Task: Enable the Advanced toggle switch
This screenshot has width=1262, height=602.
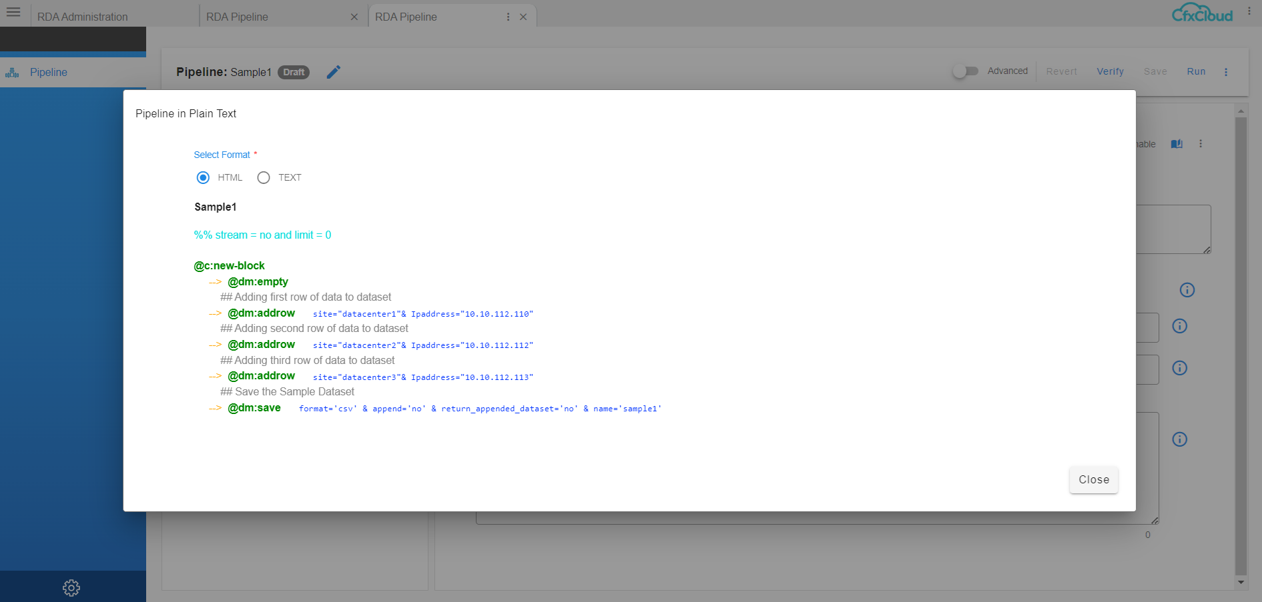Action: 966,70
